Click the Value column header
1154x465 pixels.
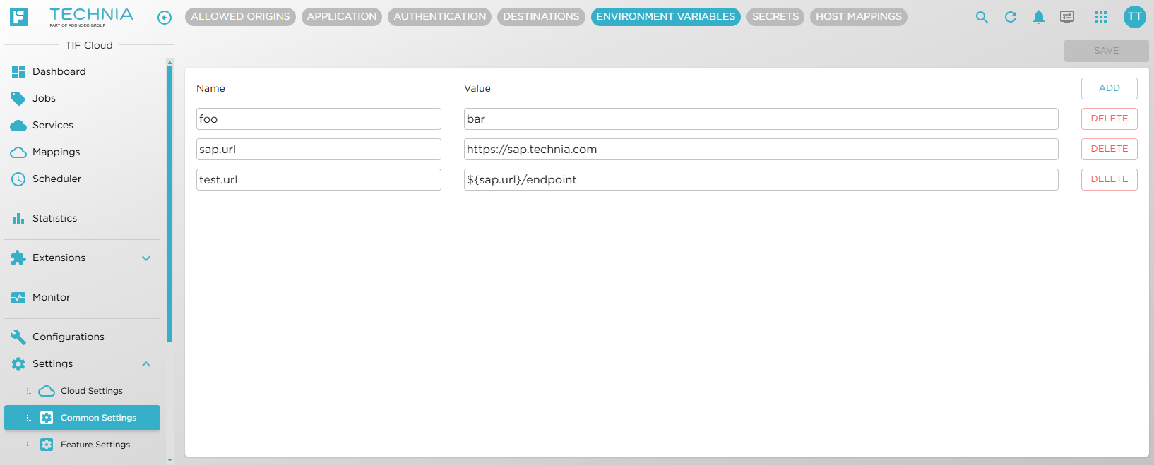pos(477,88)
